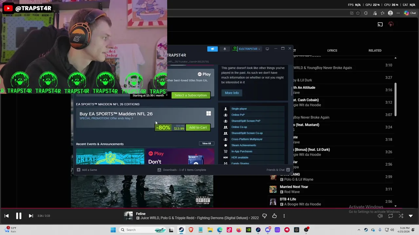Click Select a Subscription button
The image size is (419, 235).
point(191,95)
